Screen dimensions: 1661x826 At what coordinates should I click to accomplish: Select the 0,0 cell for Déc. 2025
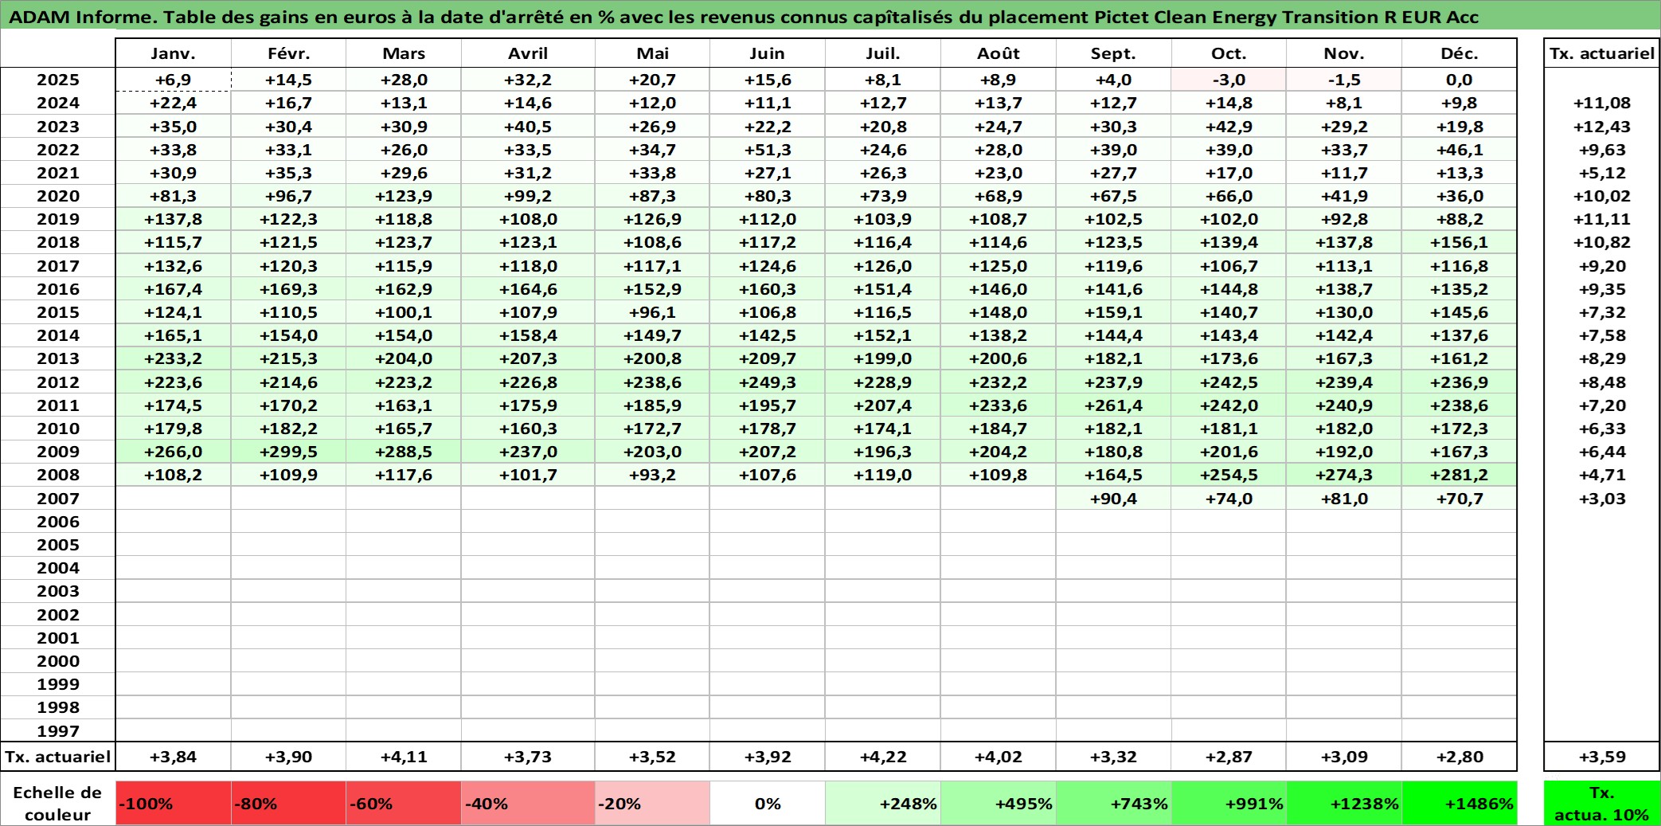(1460, 80)
